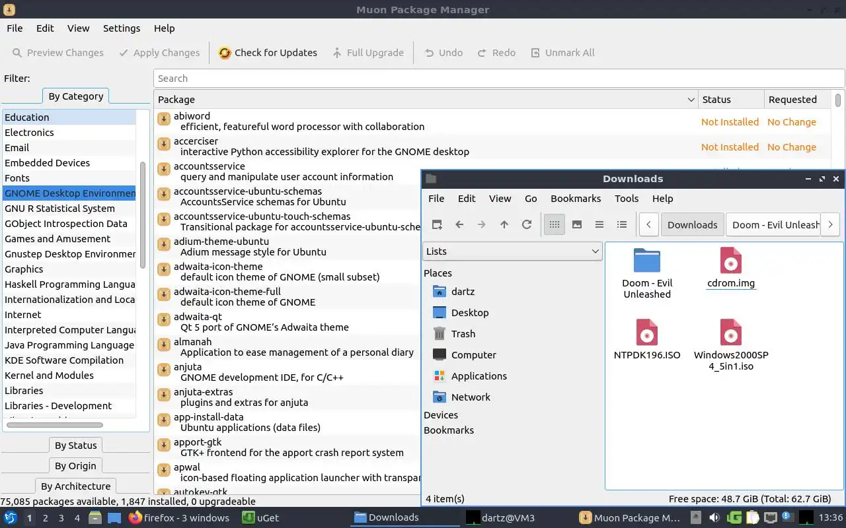Switch to workspace 2

tap(46, 518)
